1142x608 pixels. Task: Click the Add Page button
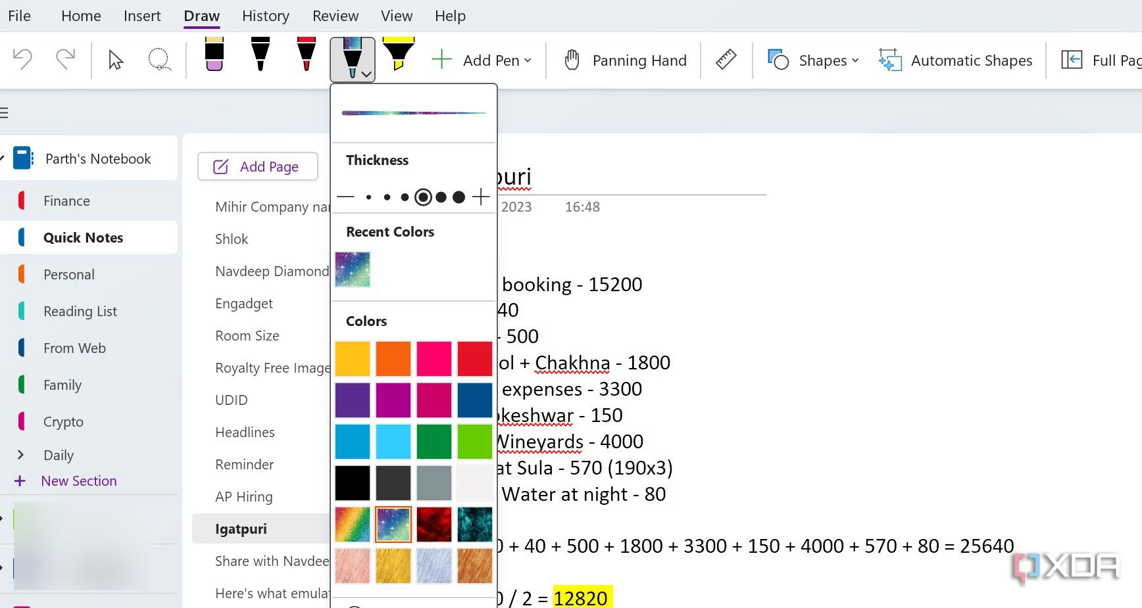click(258, 166)
